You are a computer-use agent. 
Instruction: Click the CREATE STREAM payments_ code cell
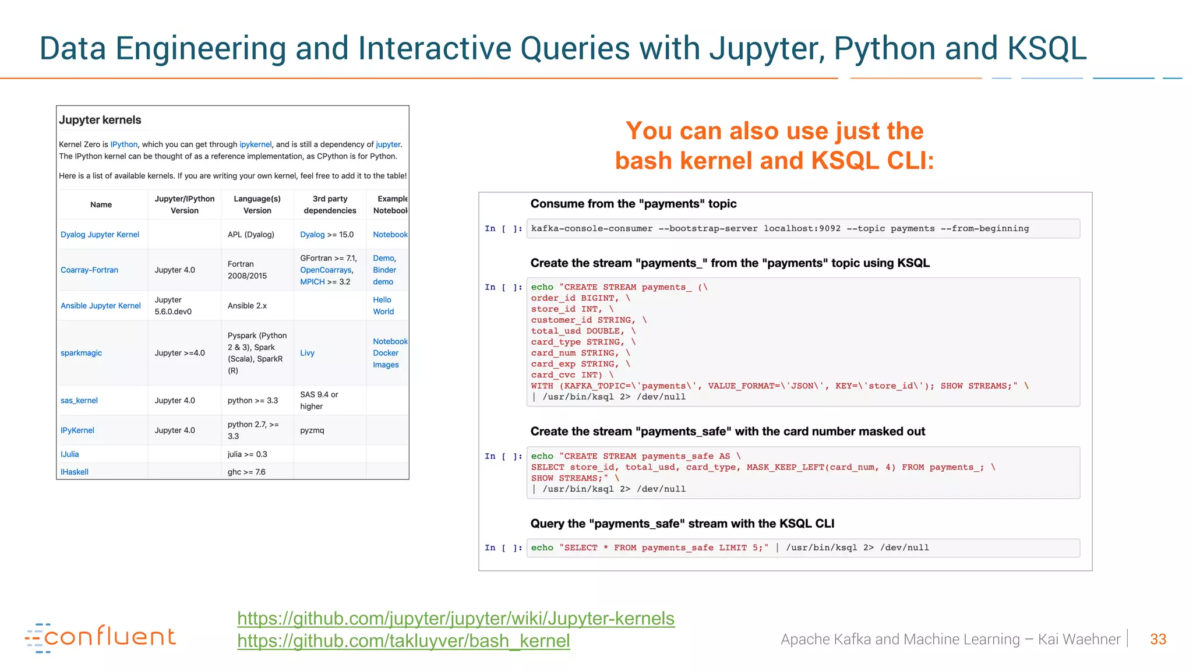pos(803,342)
